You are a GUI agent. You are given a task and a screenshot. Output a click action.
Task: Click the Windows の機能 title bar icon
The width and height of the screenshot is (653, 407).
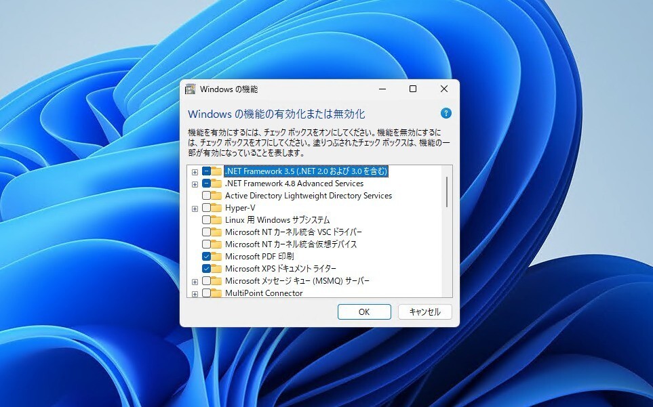(191, 89)
